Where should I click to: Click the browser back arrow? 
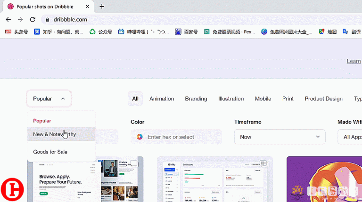pos(8,20)
